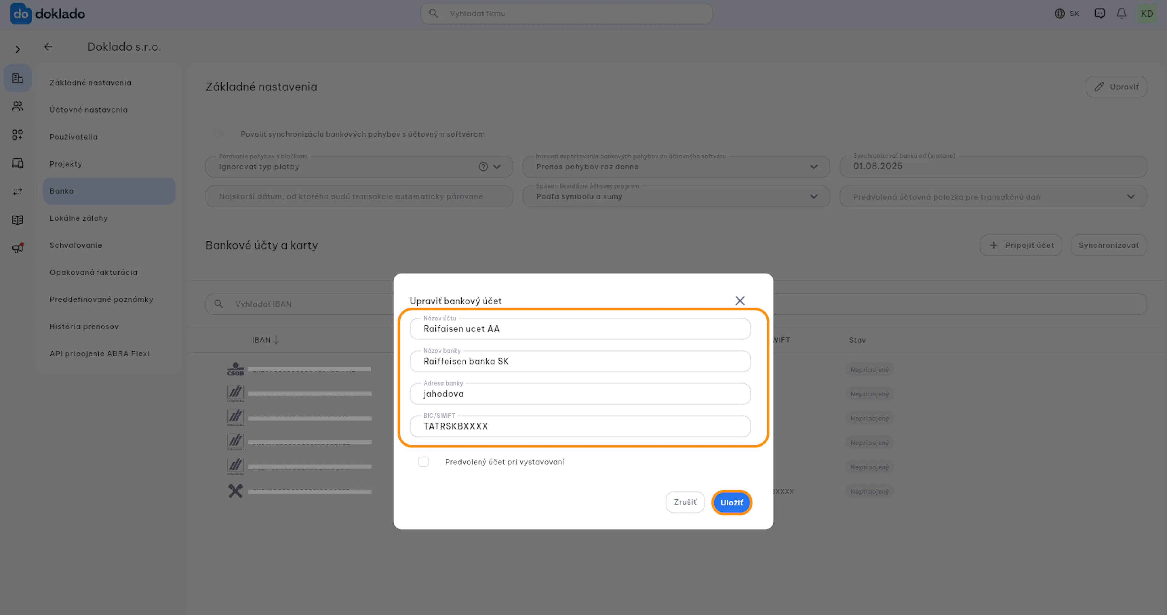Click the Uložiť button
The width and height of the screenshot is (1167, 615).
(732, 502)
